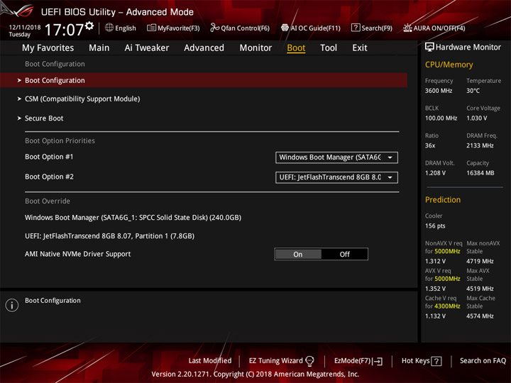Set AMI Native NVMe Driver Support Off
The image size is (511, 383).
pyautogui.click(x=344, y=254)
